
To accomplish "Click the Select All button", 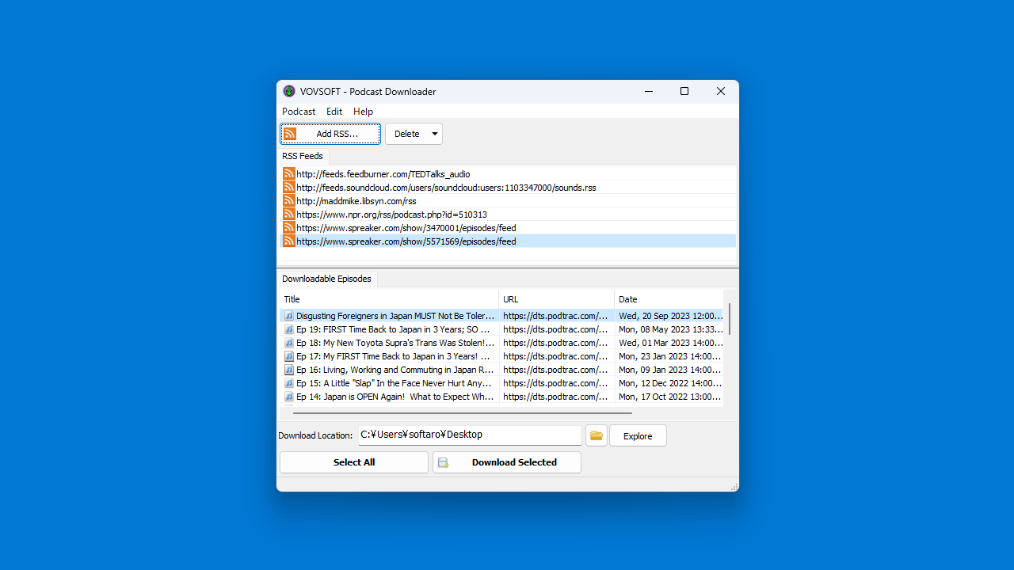I will (x=354, y=462).
